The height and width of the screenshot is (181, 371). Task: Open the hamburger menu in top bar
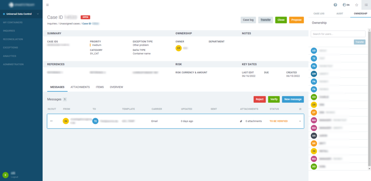click(48, 5)
